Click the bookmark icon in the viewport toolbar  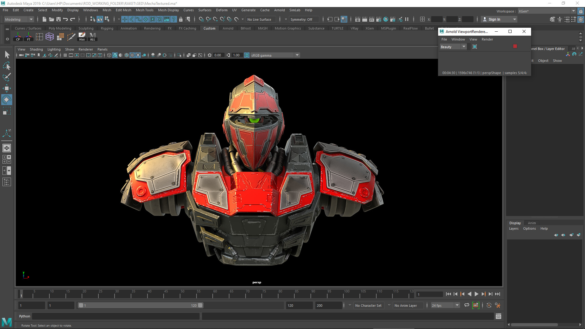[38, 55]
